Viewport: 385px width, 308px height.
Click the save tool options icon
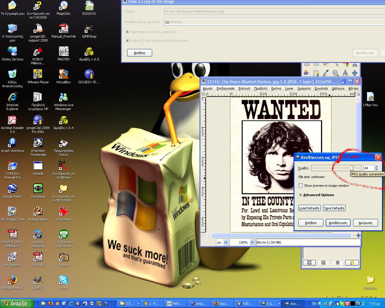(309, 263)
